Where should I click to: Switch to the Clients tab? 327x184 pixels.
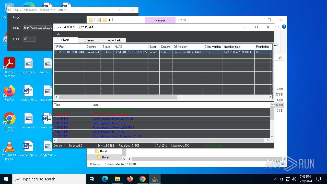click(x=65, y=40)
